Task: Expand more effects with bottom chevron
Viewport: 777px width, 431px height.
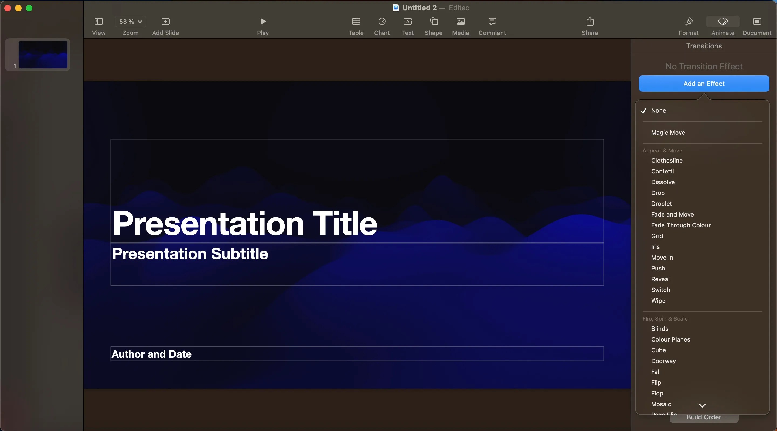Action: [x=702, y=406]
